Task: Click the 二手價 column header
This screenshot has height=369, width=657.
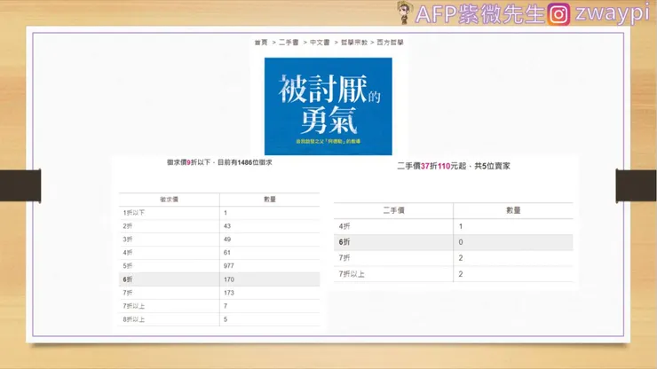Action: click(x=394, y=211)
